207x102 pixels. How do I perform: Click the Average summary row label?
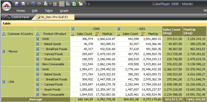[x=36, y=99]
